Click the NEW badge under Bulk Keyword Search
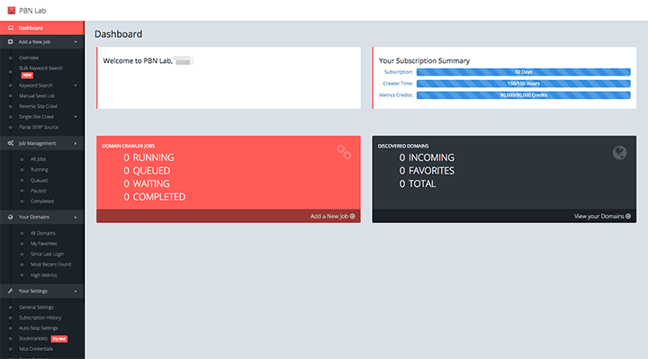This screenshot has height=359, width=648. pyautogui.click(x=27, y=76)
